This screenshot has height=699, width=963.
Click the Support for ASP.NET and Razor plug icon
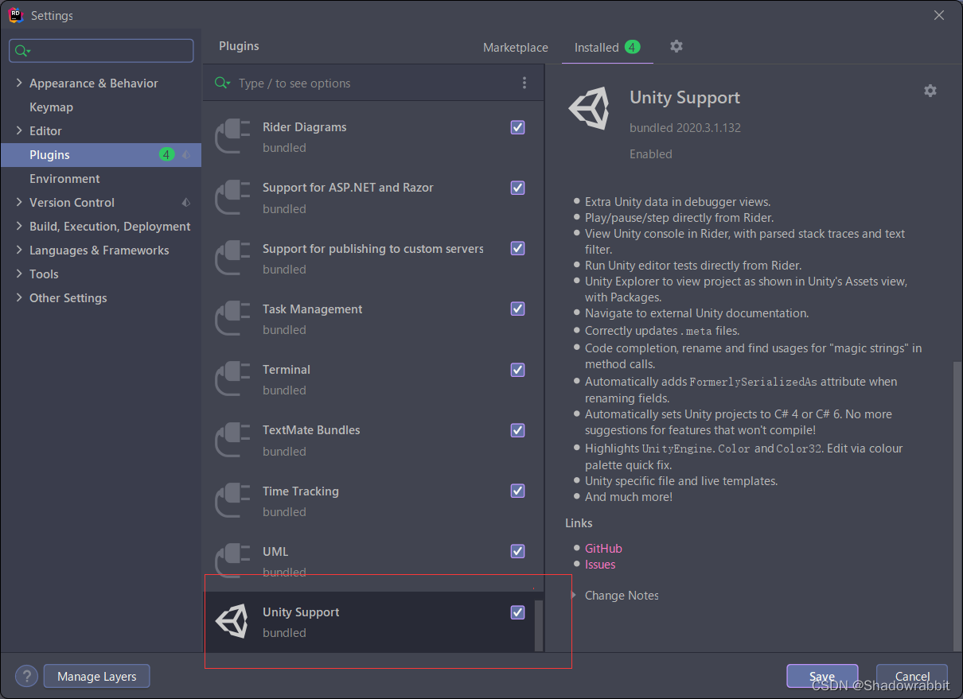pos(232,197)
